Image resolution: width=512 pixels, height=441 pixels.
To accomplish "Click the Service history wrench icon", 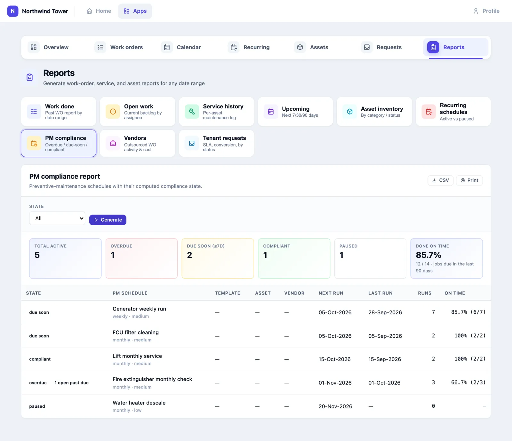I will pos(192,112).
